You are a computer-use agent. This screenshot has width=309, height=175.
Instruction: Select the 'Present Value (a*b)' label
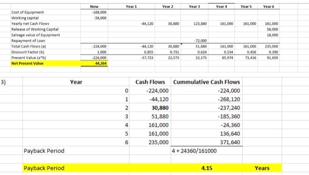pos(29,58)
